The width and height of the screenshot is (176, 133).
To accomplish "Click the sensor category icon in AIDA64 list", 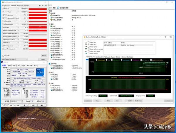I will point(50,13).
